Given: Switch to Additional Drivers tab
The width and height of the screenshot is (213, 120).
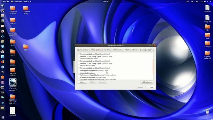Looking at the screenshot, I should coord(132,50).
